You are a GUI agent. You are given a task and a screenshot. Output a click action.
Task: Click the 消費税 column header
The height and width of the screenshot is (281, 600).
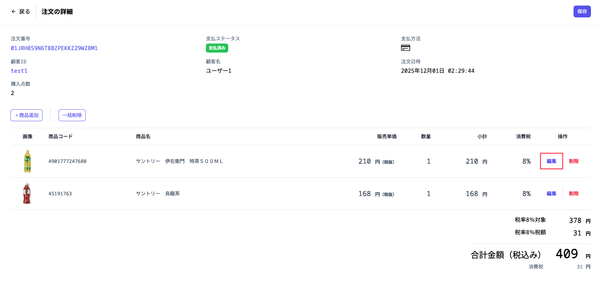[523, 136]
